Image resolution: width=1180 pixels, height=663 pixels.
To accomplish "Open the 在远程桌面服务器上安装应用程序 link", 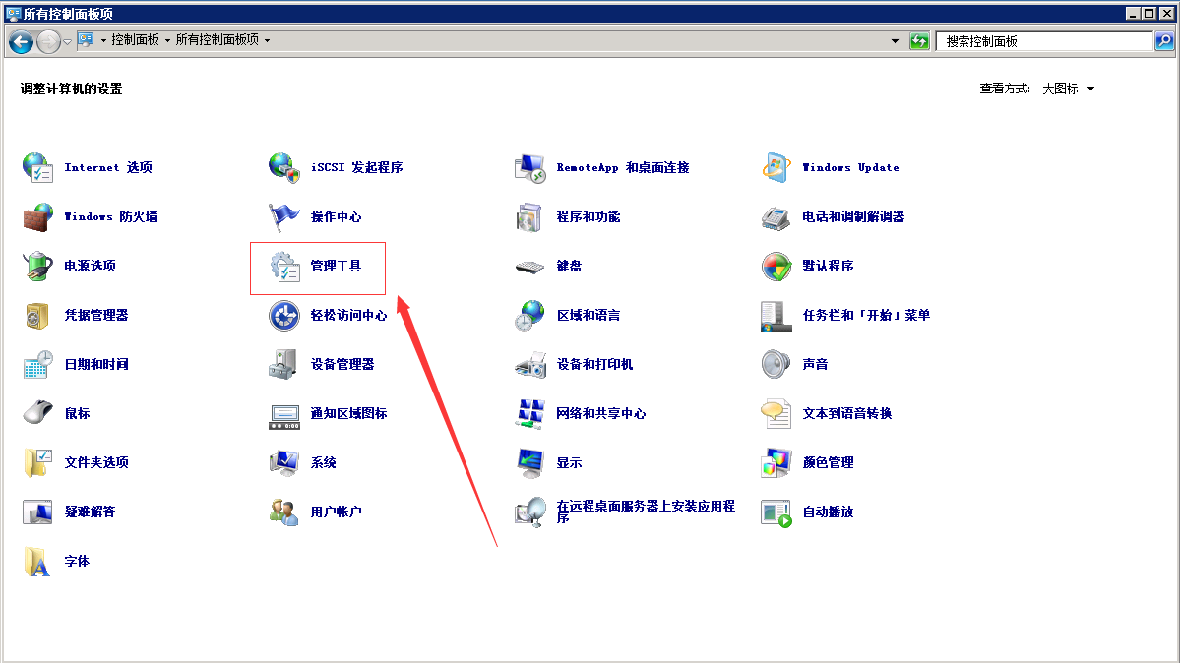I will pyautogui.click(x=646, y=512).
